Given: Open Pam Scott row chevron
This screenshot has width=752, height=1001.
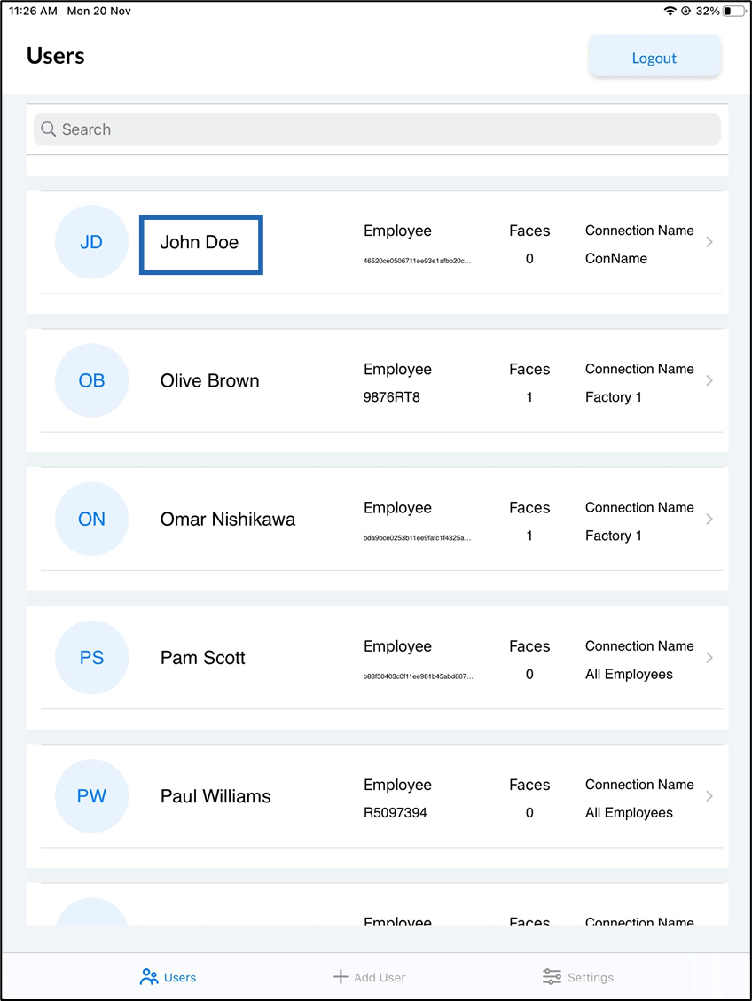Looking at the screenshot, I should (709, 658).
